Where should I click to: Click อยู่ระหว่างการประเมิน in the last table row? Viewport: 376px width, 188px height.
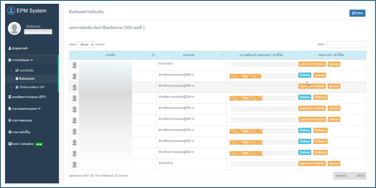tap(312, 163)
